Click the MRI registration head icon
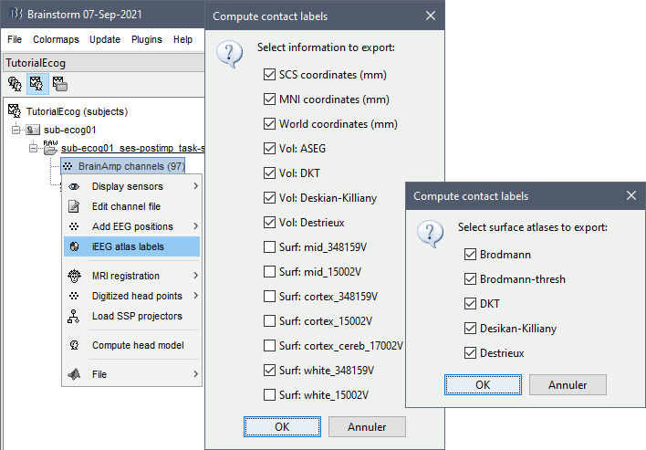The width and height of the screenshot is (646, 450). (x=74, y=276)
